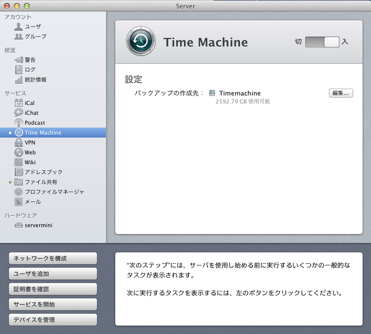
Task: Open the Wiki service icon
Action: tap(19, 162)
